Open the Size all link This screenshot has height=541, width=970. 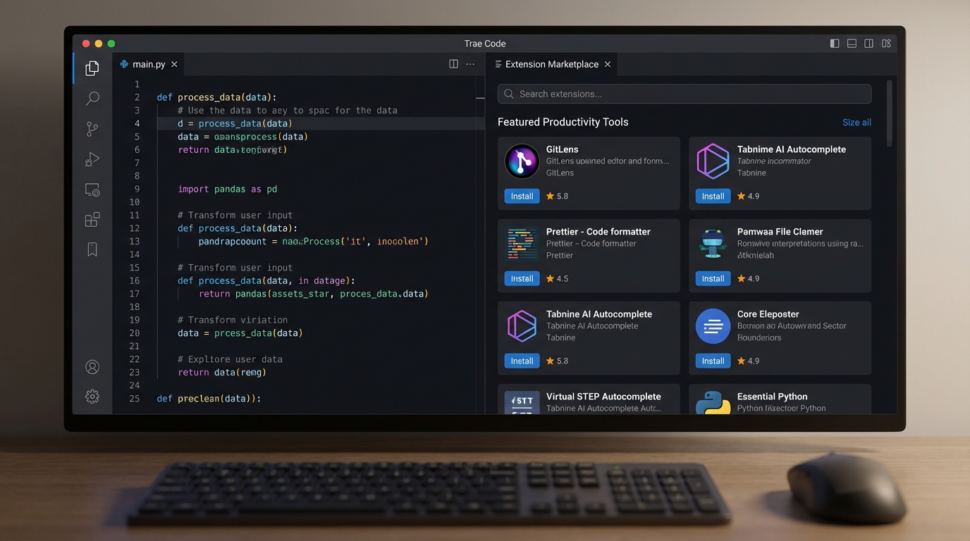[857, 122]
